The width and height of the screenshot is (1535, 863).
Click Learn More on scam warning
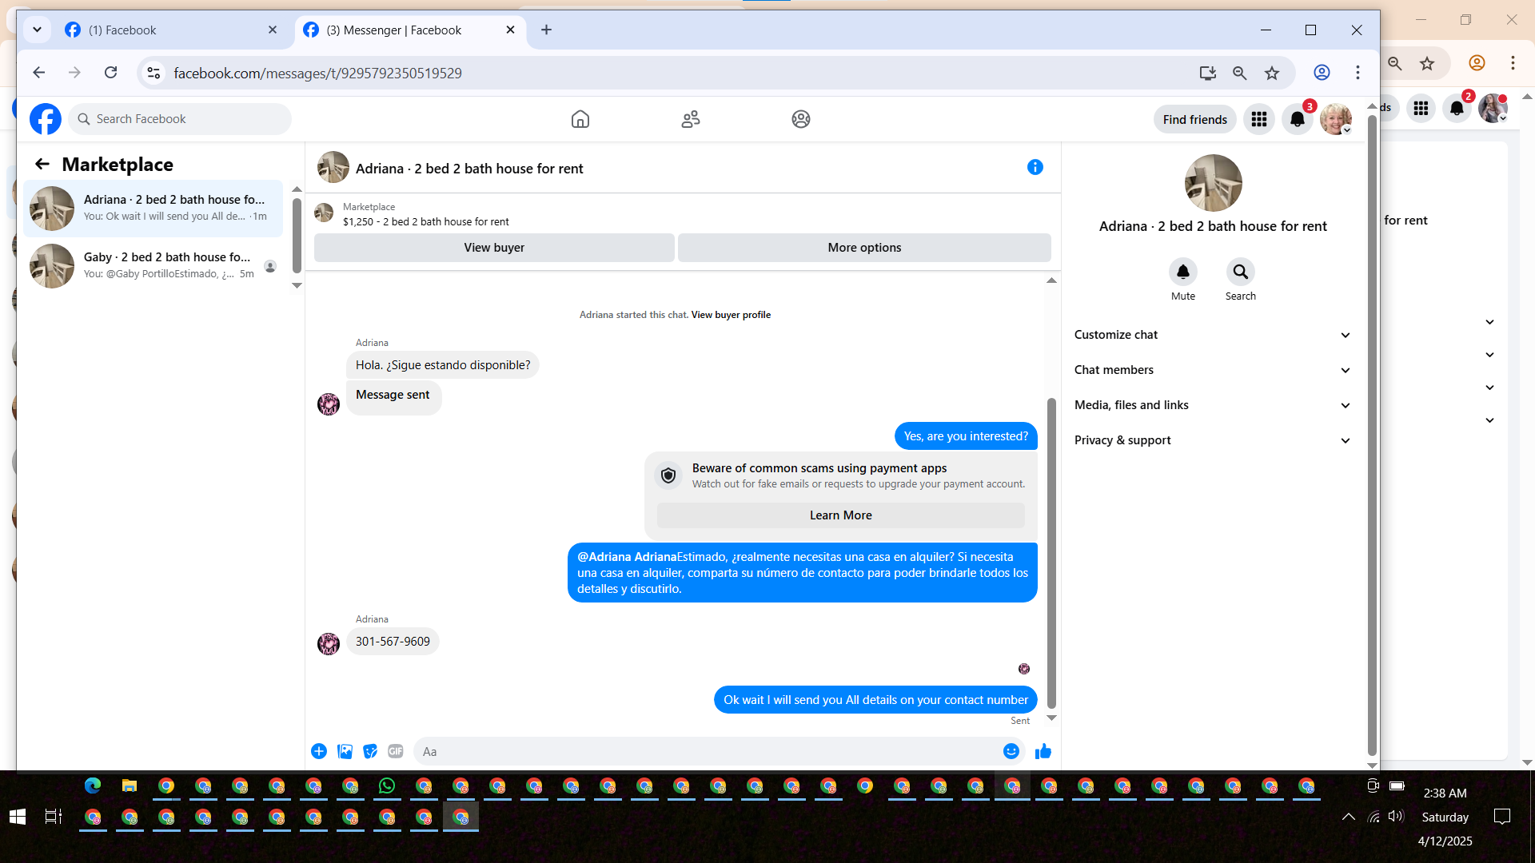(x=841, y=515)
